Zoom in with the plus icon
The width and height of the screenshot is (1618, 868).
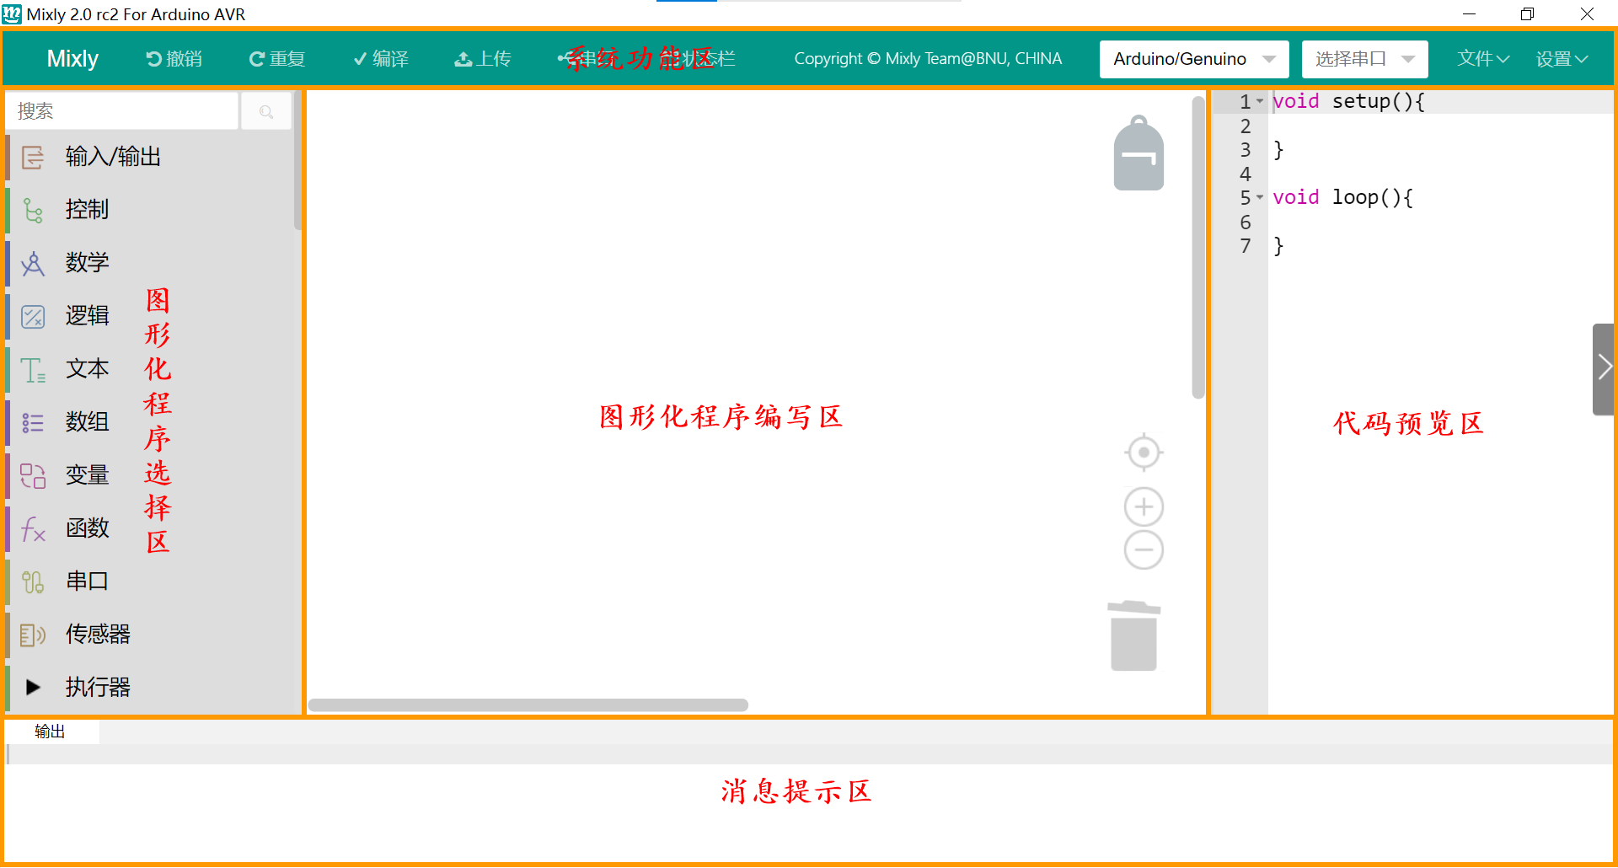[1144, 507]
